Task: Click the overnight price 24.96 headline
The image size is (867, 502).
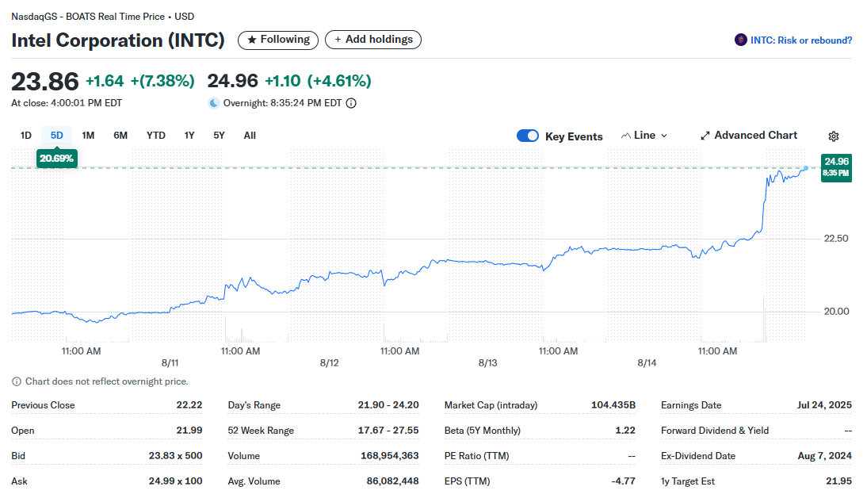Action: pyautogui.click(x=232, y=82)
